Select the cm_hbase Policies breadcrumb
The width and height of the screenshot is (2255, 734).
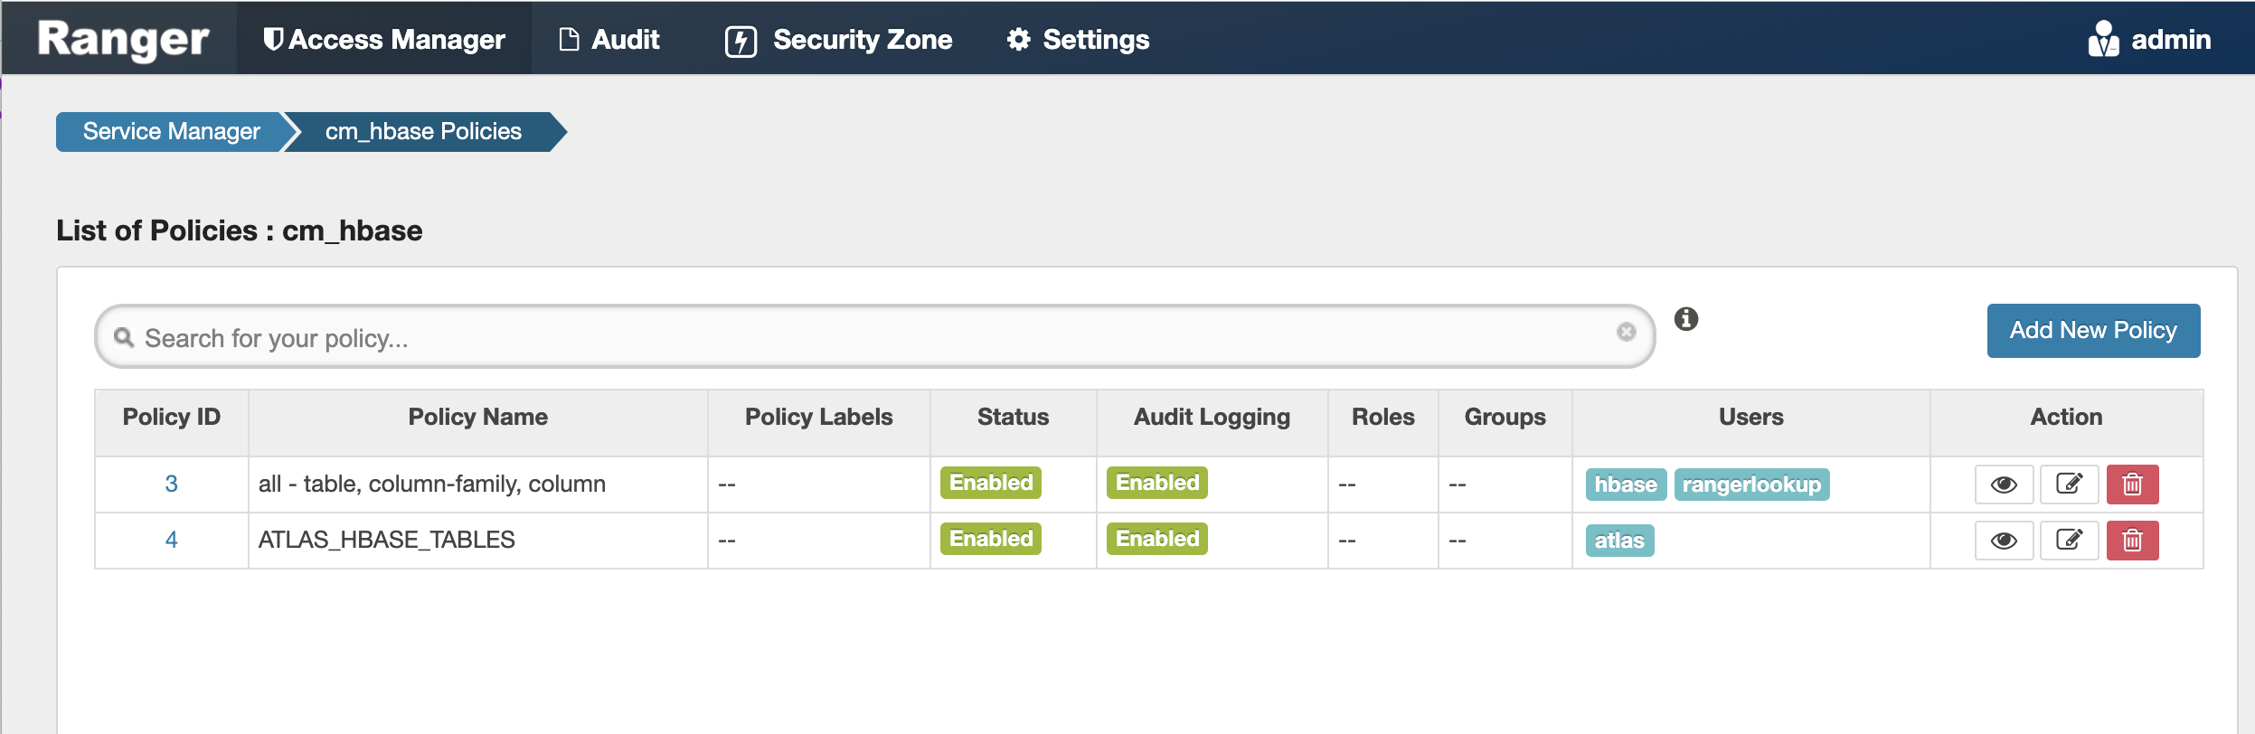click(424, 130)
